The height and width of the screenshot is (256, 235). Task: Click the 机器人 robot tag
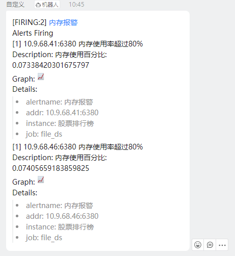47,5
